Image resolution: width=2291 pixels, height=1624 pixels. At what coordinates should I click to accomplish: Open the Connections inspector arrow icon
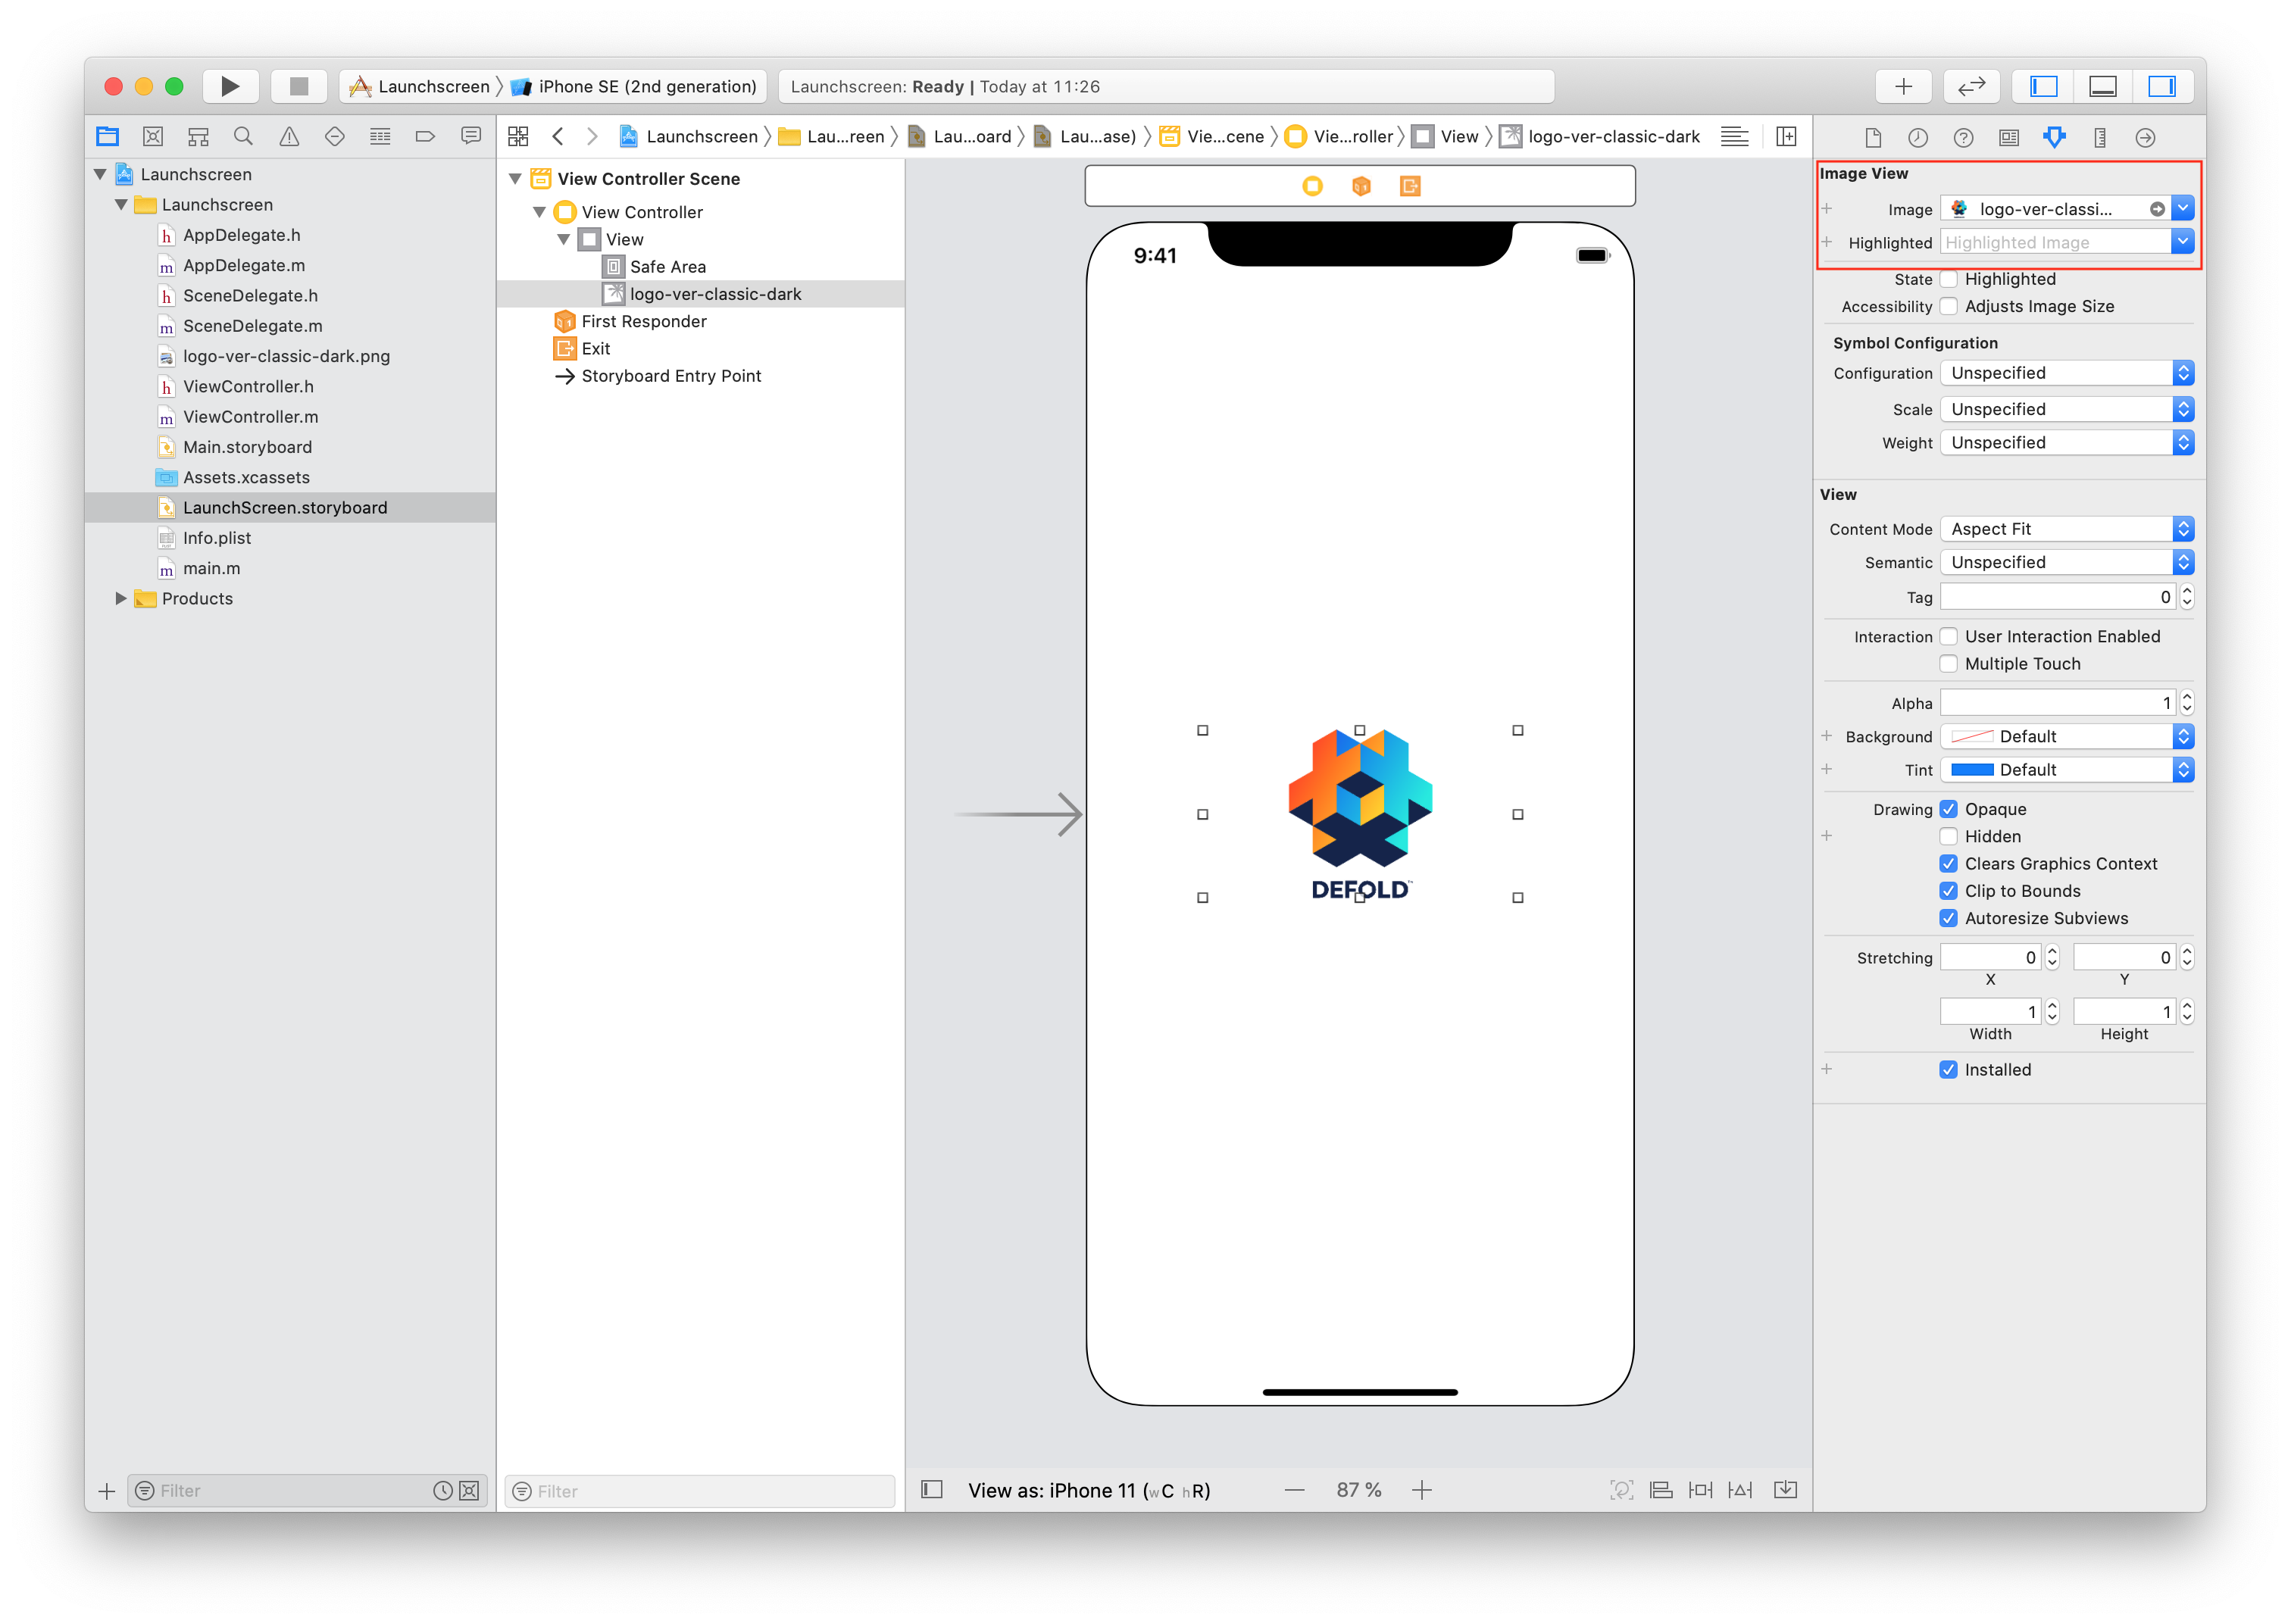point(2145,137)
